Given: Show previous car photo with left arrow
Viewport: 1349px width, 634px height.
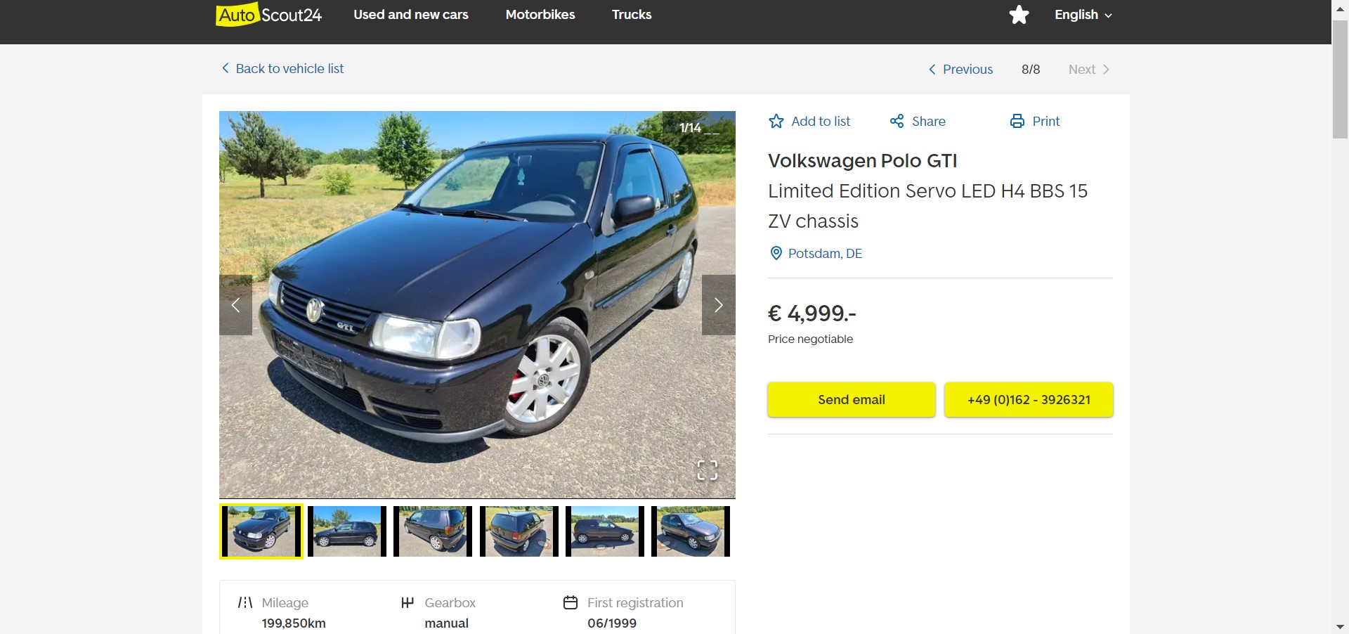Looking at the screenshot, I should 236,305.
